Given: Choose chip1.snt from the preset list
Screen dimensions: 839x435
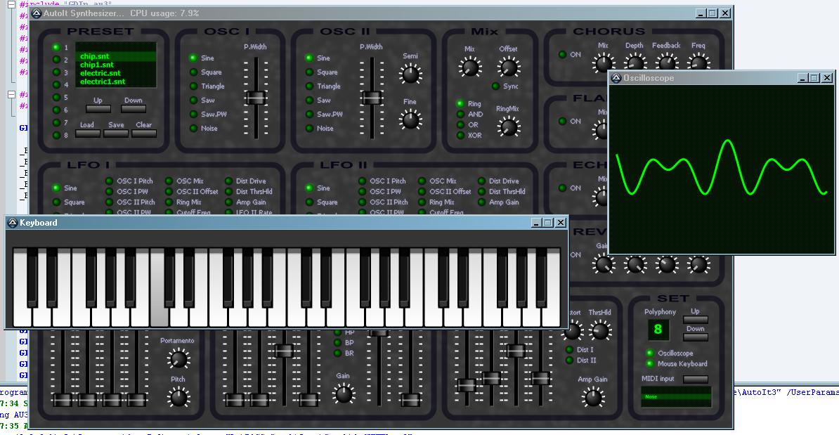Looking at the screenshot, I should pos(96,65).
